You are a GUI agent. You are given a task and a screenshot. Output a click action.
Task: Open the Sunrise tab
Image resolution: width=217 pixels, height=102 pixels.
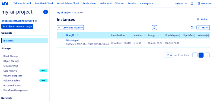132,3
